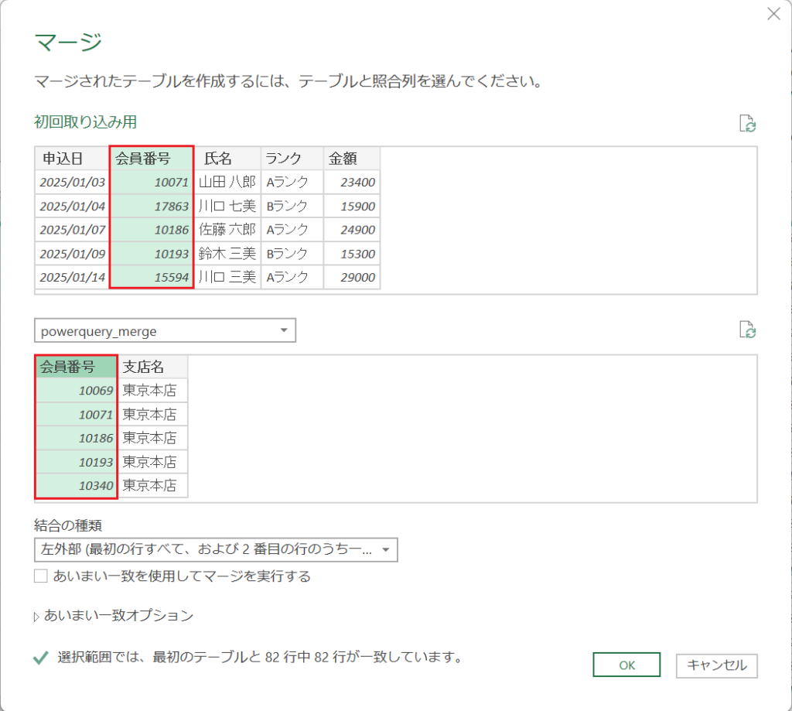
Task: Refresh the powerquery_merge table preview
Action: tap(746, 330)
